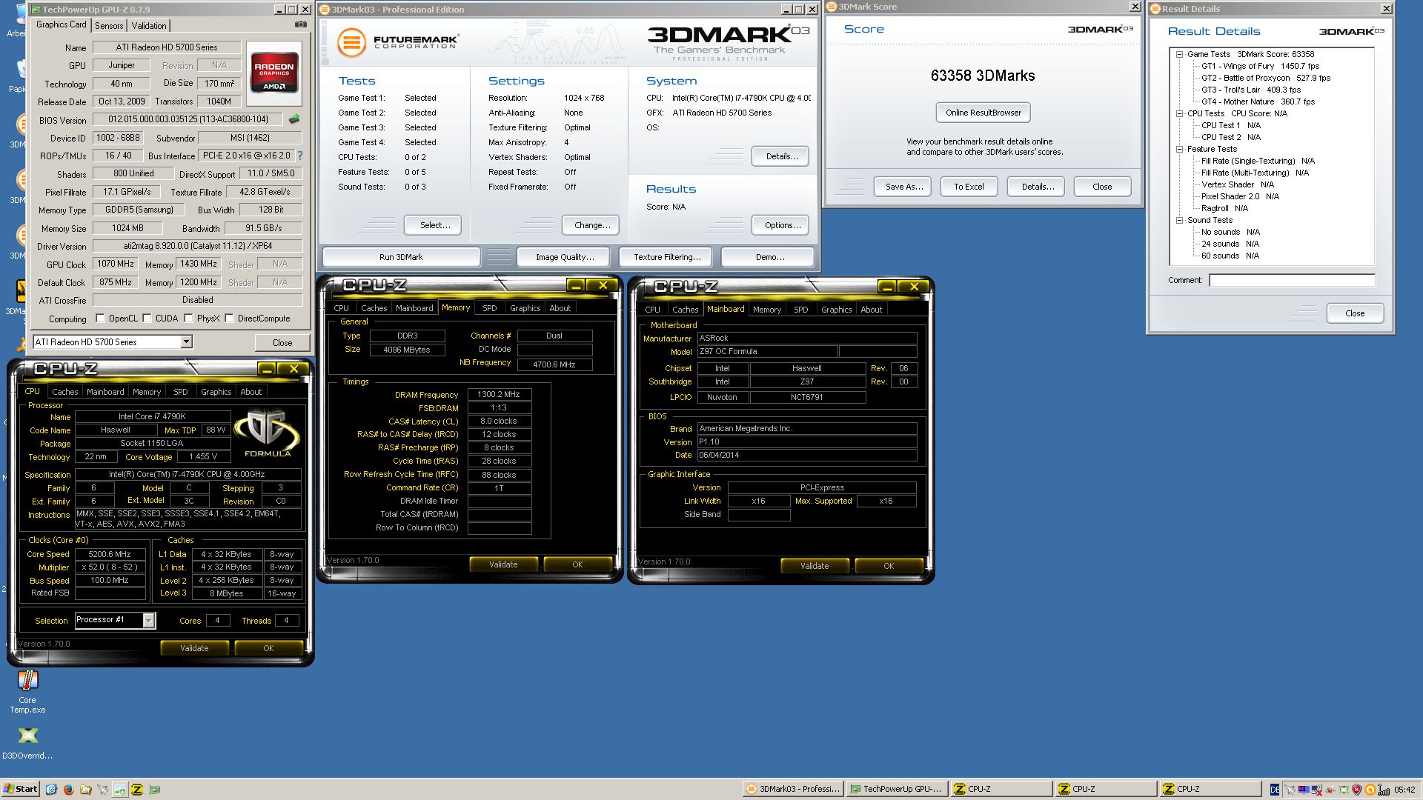This screenshot has width=1423, height=800.
Task: Click the monitor 60 tray icon
Action: (1304, 790)
